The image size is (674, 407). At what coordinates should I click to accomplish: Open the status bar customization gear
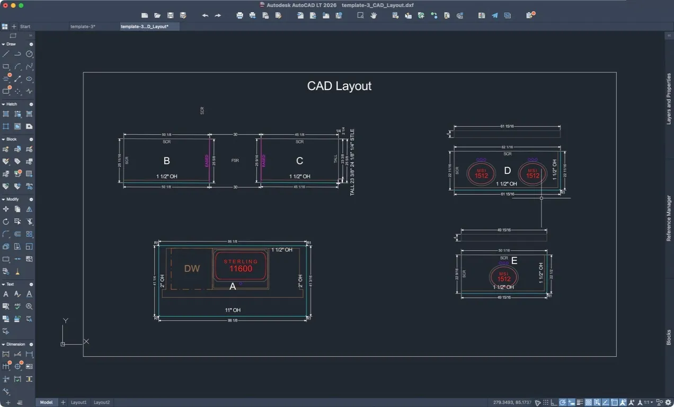(668, 402)
